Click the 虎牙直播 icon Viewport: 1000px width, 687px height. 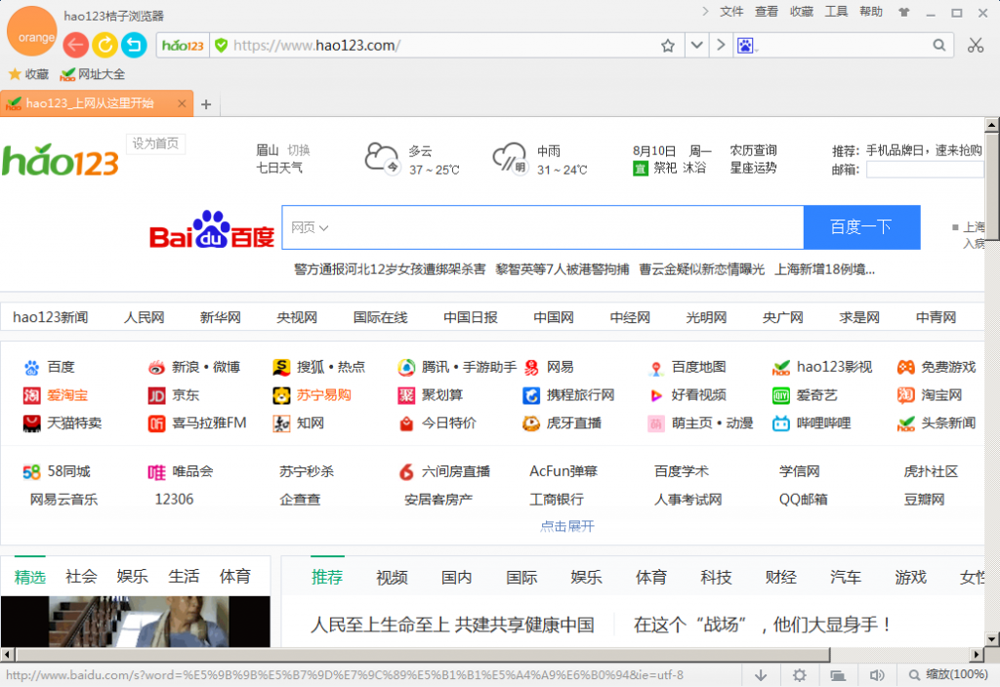(x=531, y=424)
